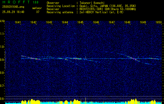
Task: Click the red descending echo trace near 1648
Action: pyautogui.click(x=134, y=58)
